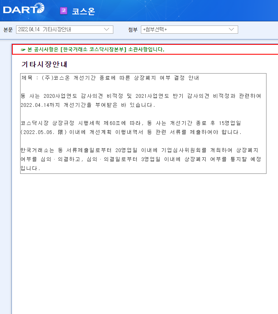Click the 제목 line about 상장폐지 여부 결정
This screenshot has height=314, width=278.
(x=110, y=78)
